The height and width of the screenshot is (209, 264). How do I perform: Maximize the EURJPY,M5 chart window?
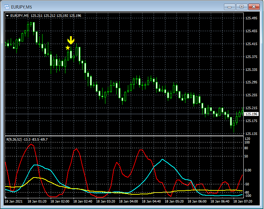pos(242,6)
